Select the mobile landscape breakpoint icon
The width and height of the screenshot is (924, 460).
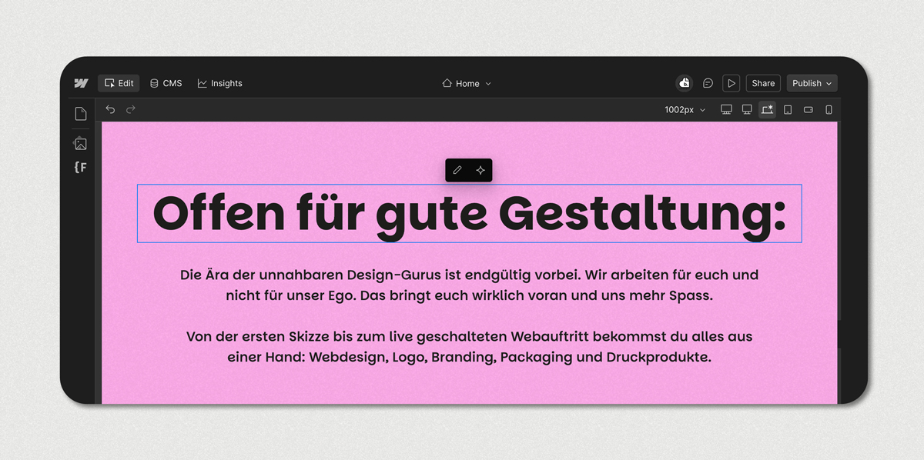coord(808,109)
